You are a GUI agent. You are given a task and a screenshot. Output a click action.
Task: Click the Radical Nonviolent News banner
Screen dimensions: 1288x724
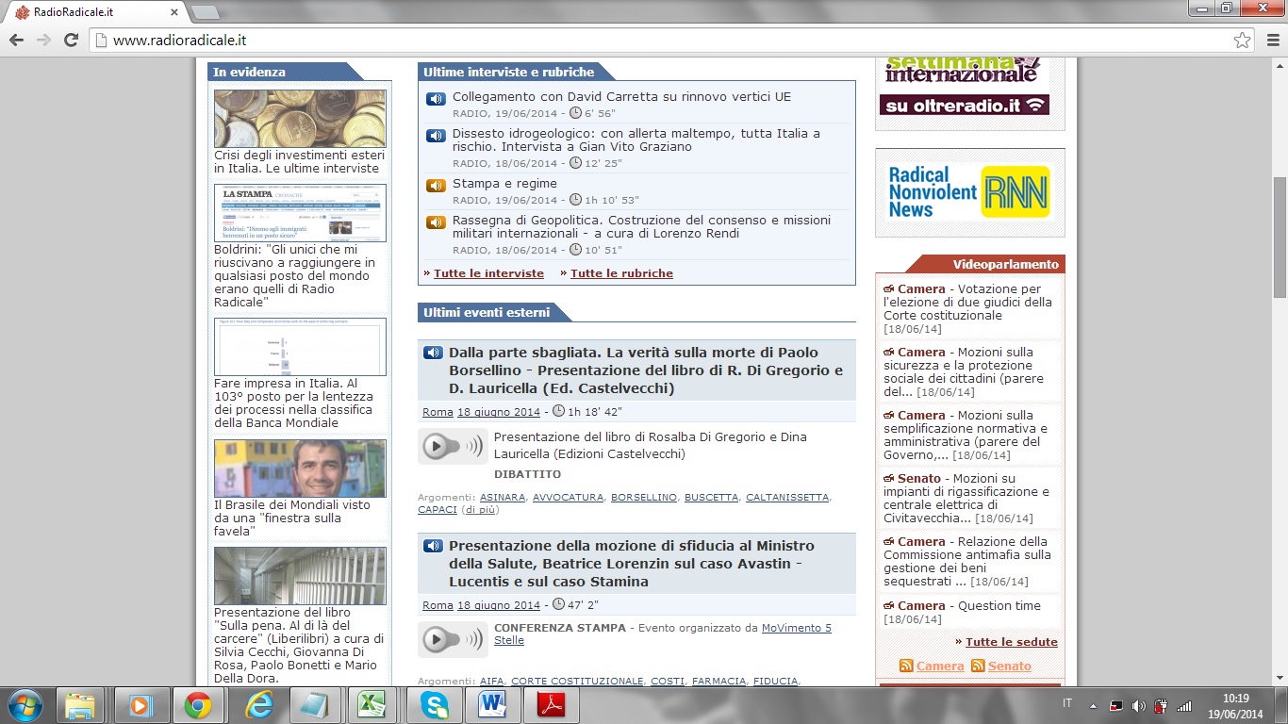point(969,192)
